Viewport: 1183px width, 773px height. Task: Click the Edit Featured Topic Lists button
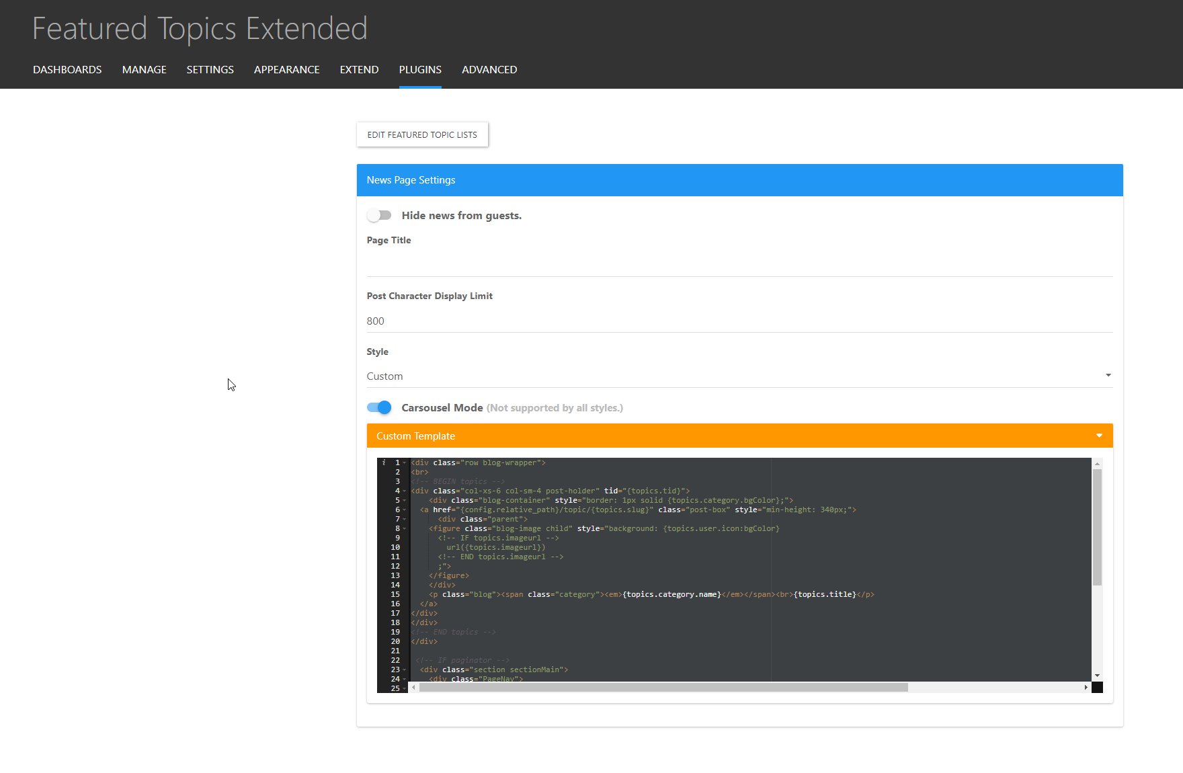422,135
